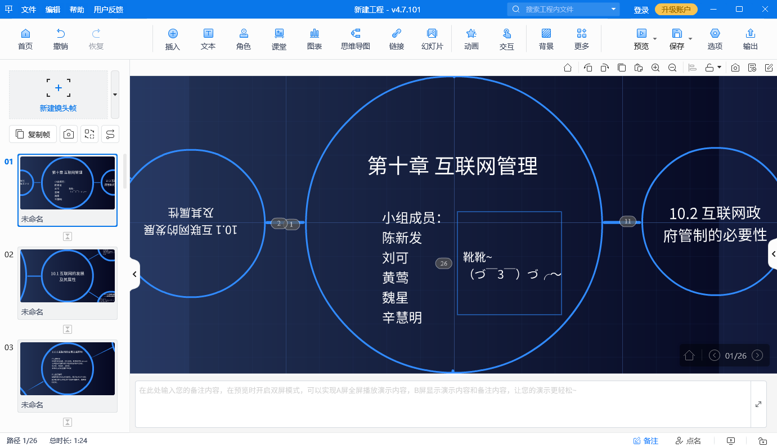Image resolution: width=777 pixels, height=447 pixels.
Task: Insert a chart via 图表
Action: point(315,39)
